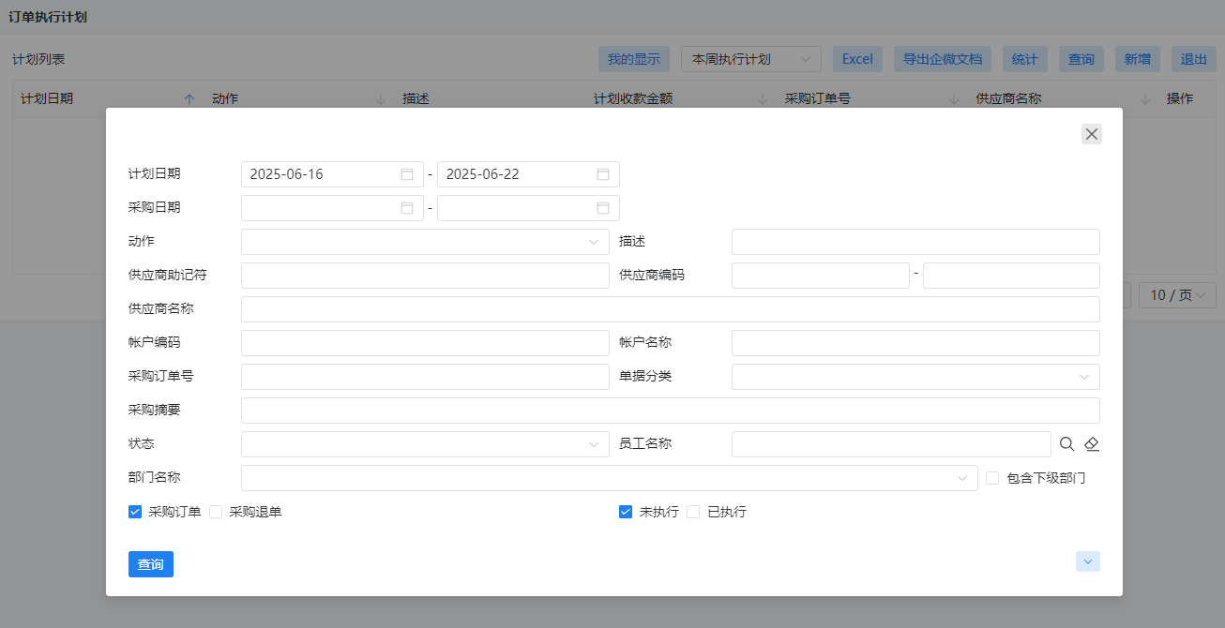Uncheck the 未执行 checkbox
The image size is (1225, 628).
pyautogui.click(x=626, y=512)
